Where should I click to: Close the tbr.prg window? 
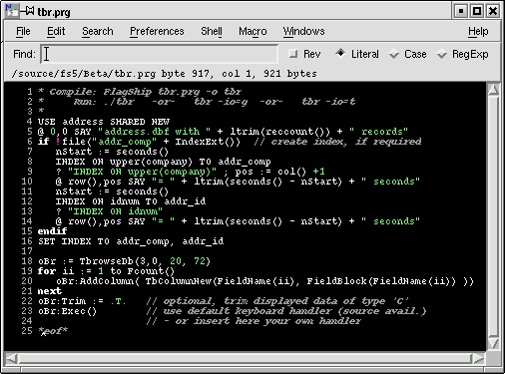coord(493,11)
